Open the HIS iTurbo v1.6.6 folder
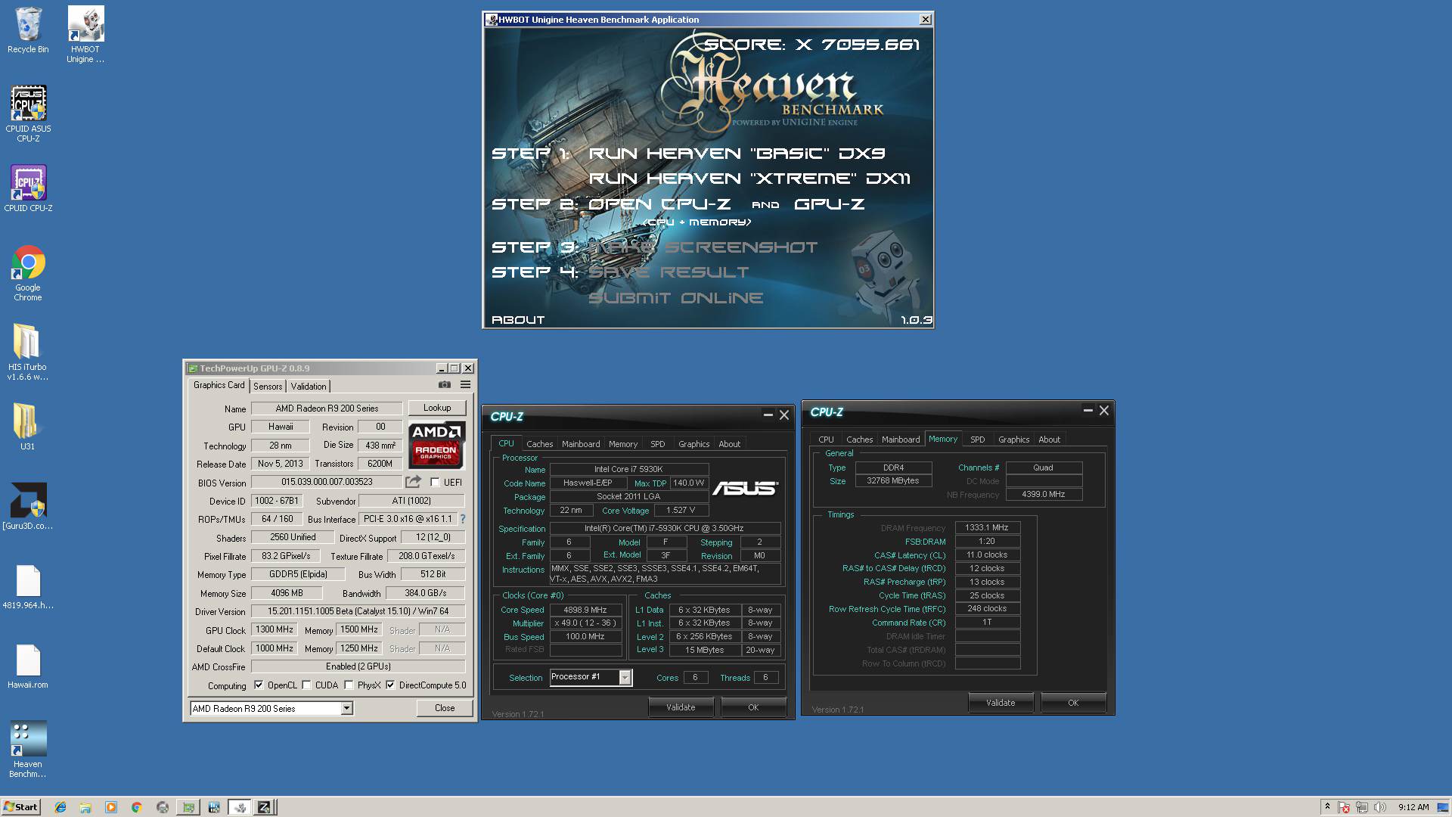1452x817 pixels. pyautogui.click(x=28, y=352)
